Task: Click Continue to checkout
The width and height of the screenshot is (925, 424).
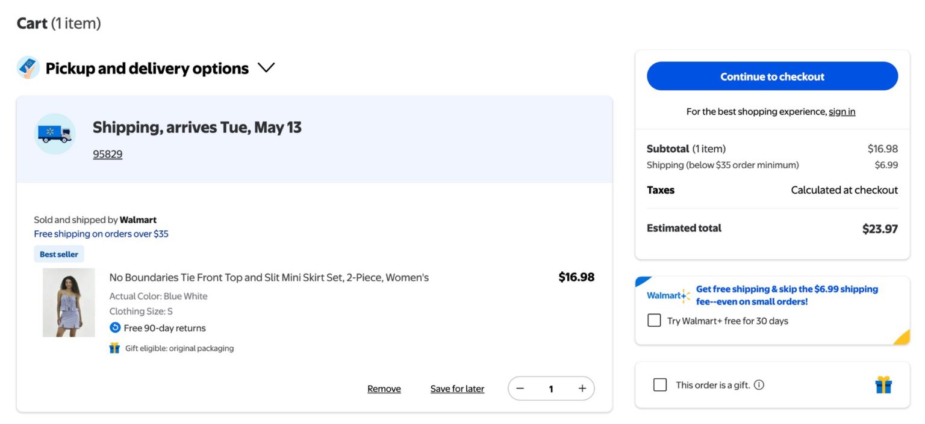Action: [x=772, y=76]
